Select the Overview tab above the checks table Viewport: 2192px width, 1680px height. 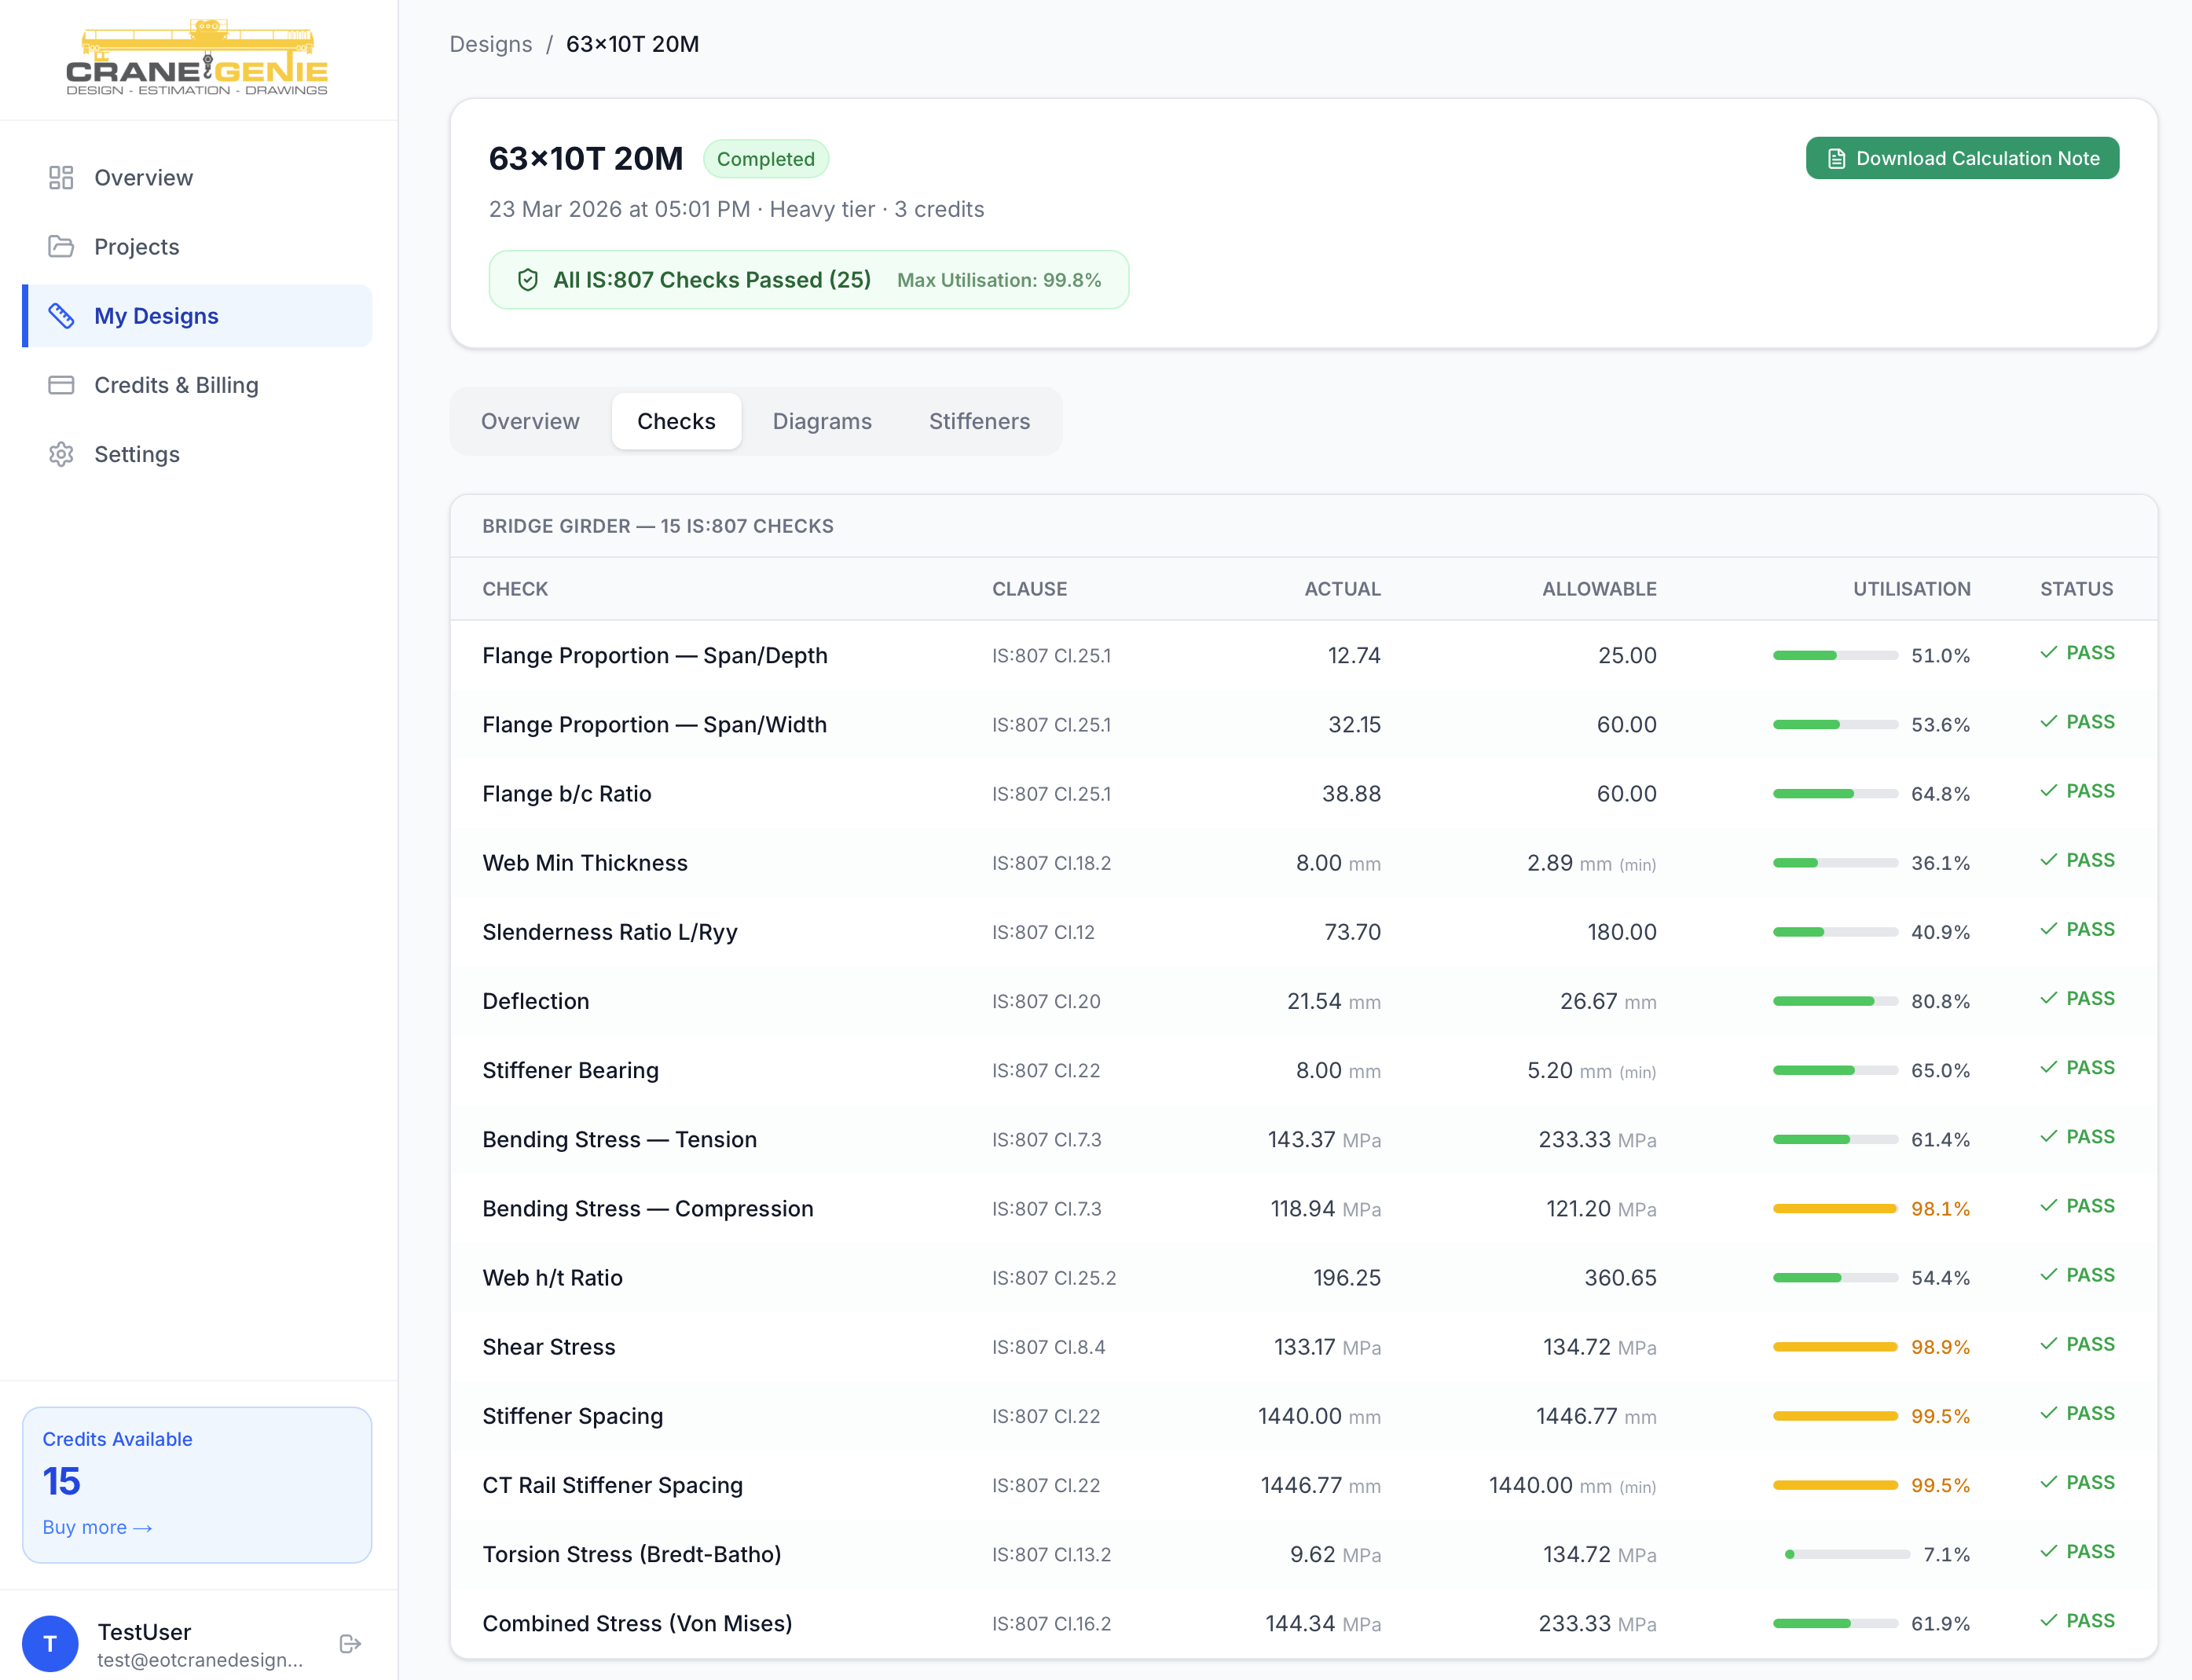pyautogui.click(x=530, y=421)
